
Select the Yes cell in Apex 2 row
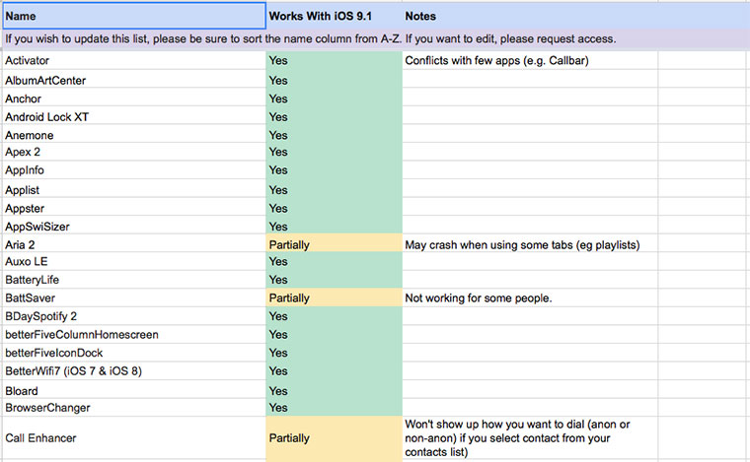tap(334, 152)
